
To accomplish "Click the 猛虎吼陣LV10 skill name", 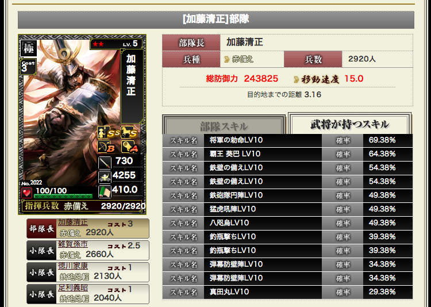I will [x=233, y=209].
